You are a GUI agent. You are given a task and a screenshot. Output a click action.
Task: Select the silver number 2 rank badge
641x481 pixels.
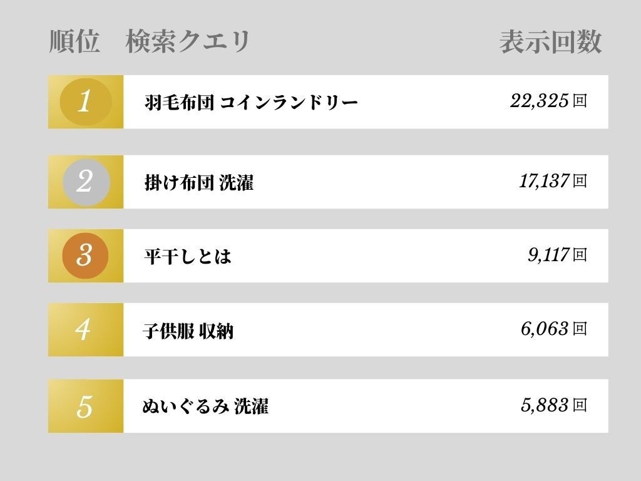(x=86, y=182)
